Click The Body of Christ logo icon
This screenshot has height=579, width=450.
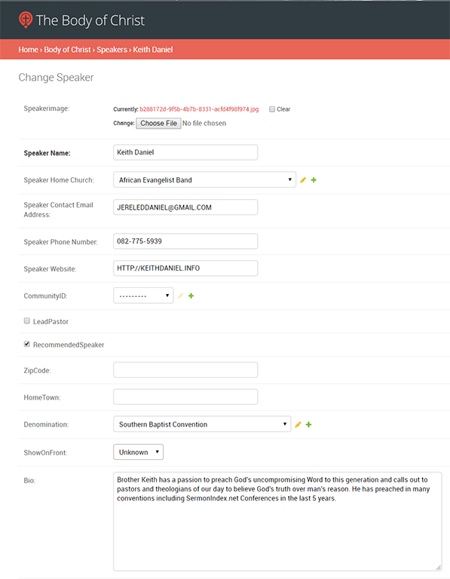(26, 20)
